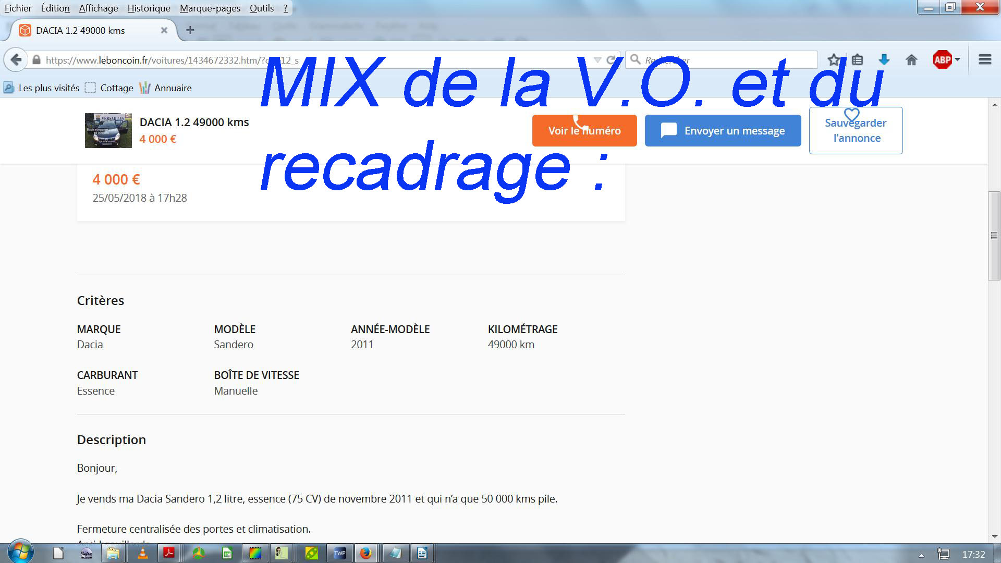The width and height of the screenshot is (1001, 563).
Task: Open the Les plus visités bookmark
Action: pyautogui.click(x=42, y=88)
